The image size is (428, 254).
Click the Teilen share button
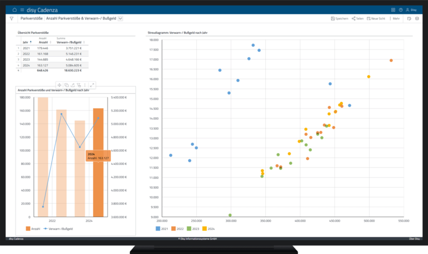tap(358, 18)
